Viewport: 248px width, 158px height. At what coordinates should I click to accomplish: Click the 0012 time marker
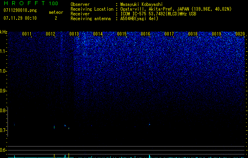coord(50,34)
